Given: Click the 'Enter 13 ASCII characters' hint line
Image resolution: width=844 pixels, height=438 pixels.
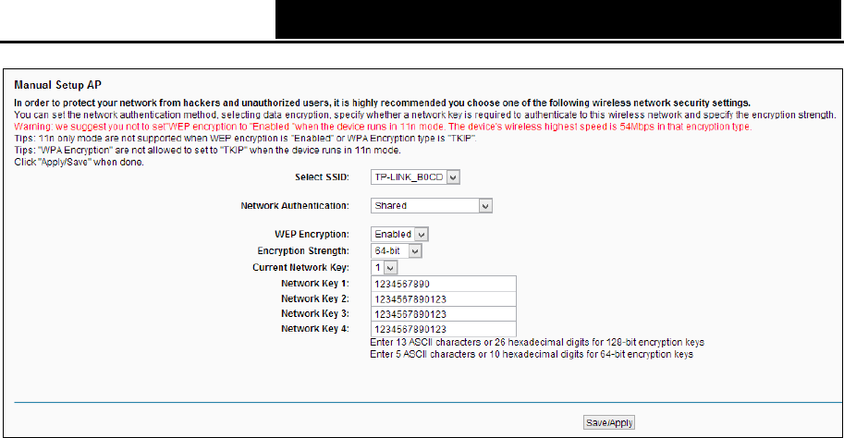Looking at the screenshot, I should coord(537,342).
